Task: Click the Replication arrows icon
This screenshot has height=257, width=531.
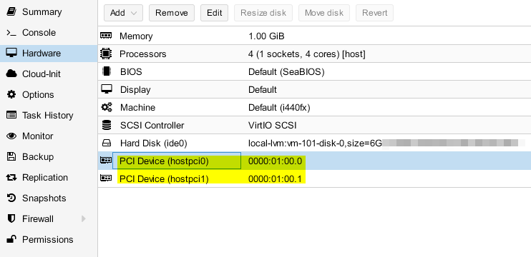Action: (x=11, y=178)
